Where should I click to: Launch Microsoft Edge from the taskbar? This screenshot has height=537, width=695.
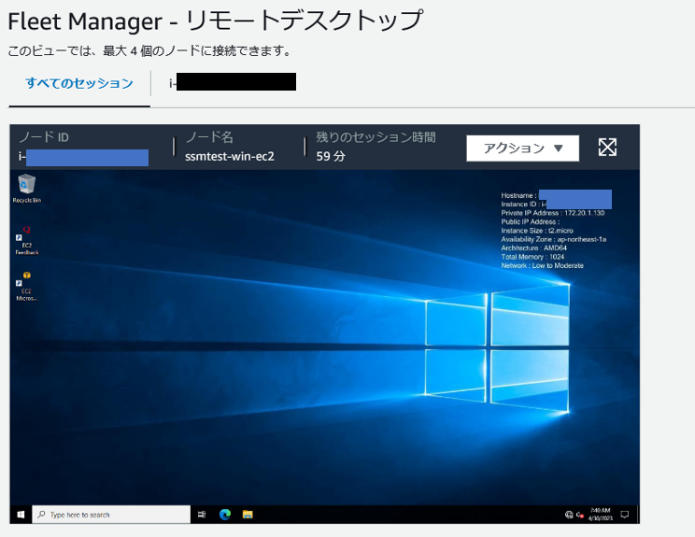tap(225, 515)
